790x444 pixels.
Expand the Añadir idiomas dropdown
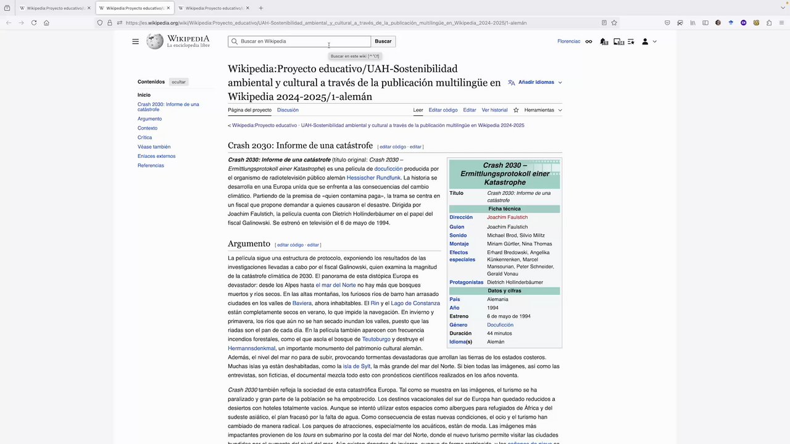pos(534,82)
